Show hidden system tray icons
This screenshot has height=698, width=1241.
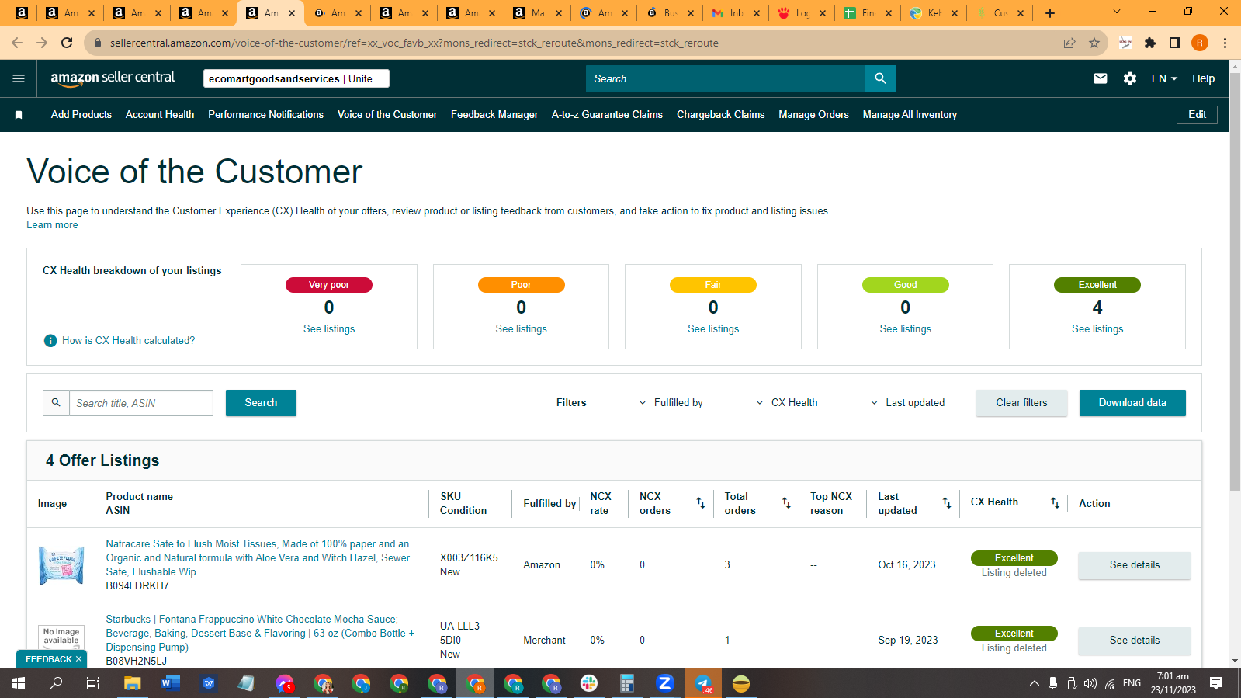click(1034, 683)
